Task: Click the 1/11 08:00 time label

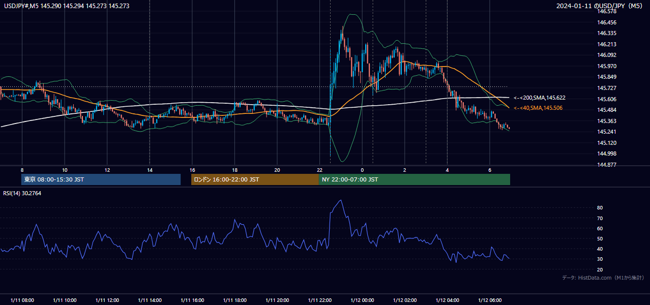Action: (22, 300)
